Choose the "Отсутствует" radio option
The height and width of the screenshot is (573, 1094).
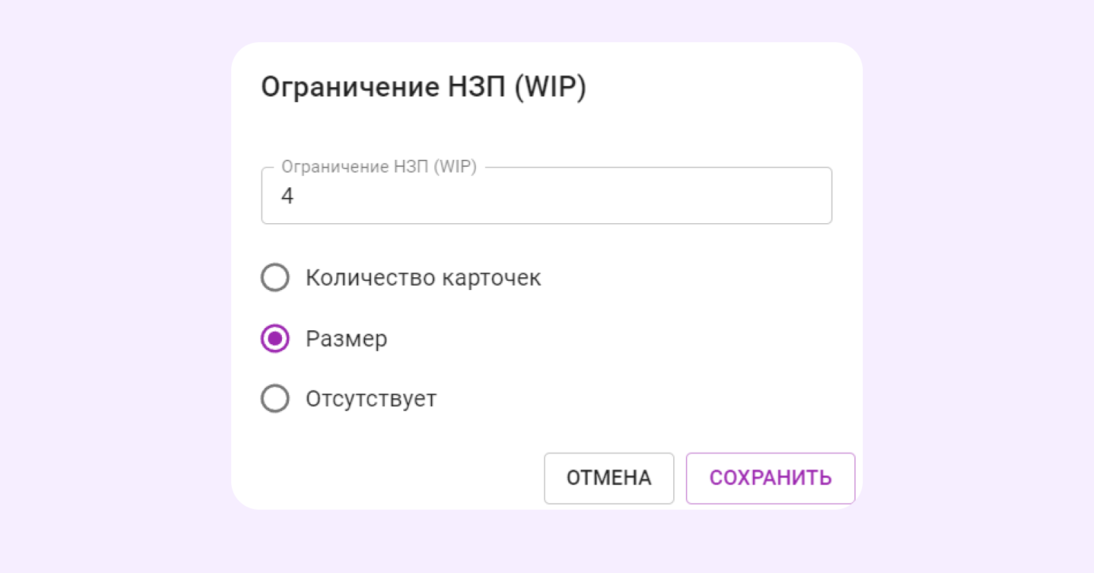275,398
